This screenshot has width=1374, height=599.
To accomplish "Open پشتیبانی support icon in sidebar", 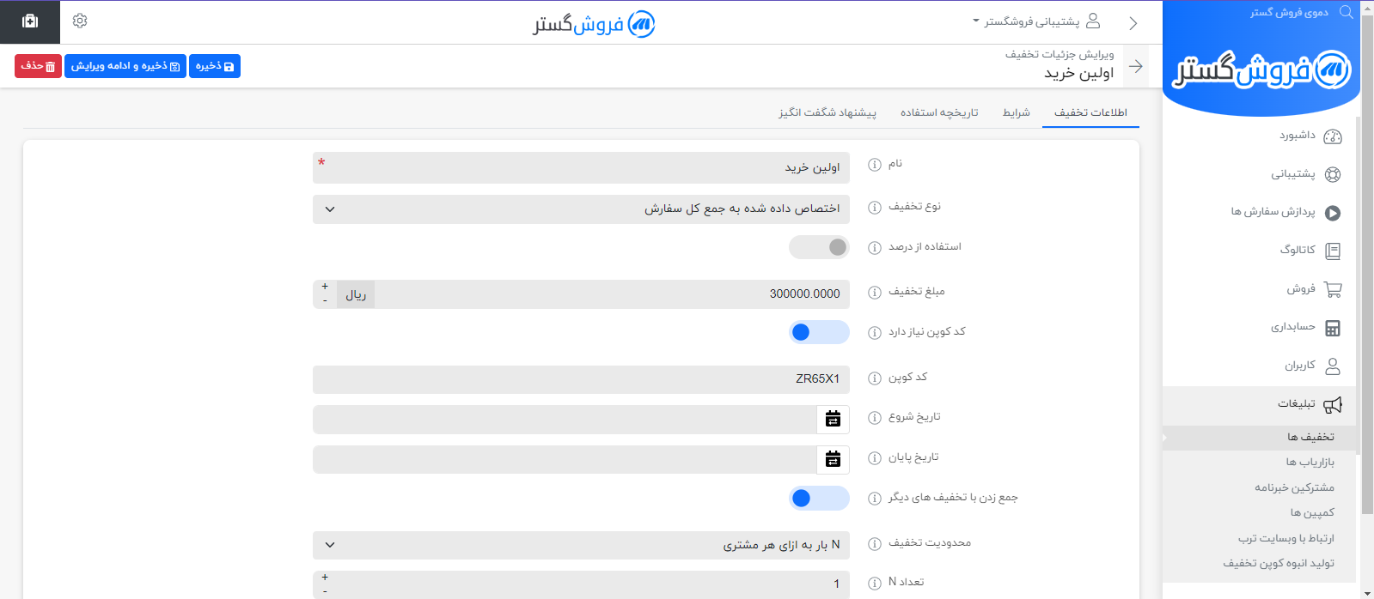I will 1333,174.
